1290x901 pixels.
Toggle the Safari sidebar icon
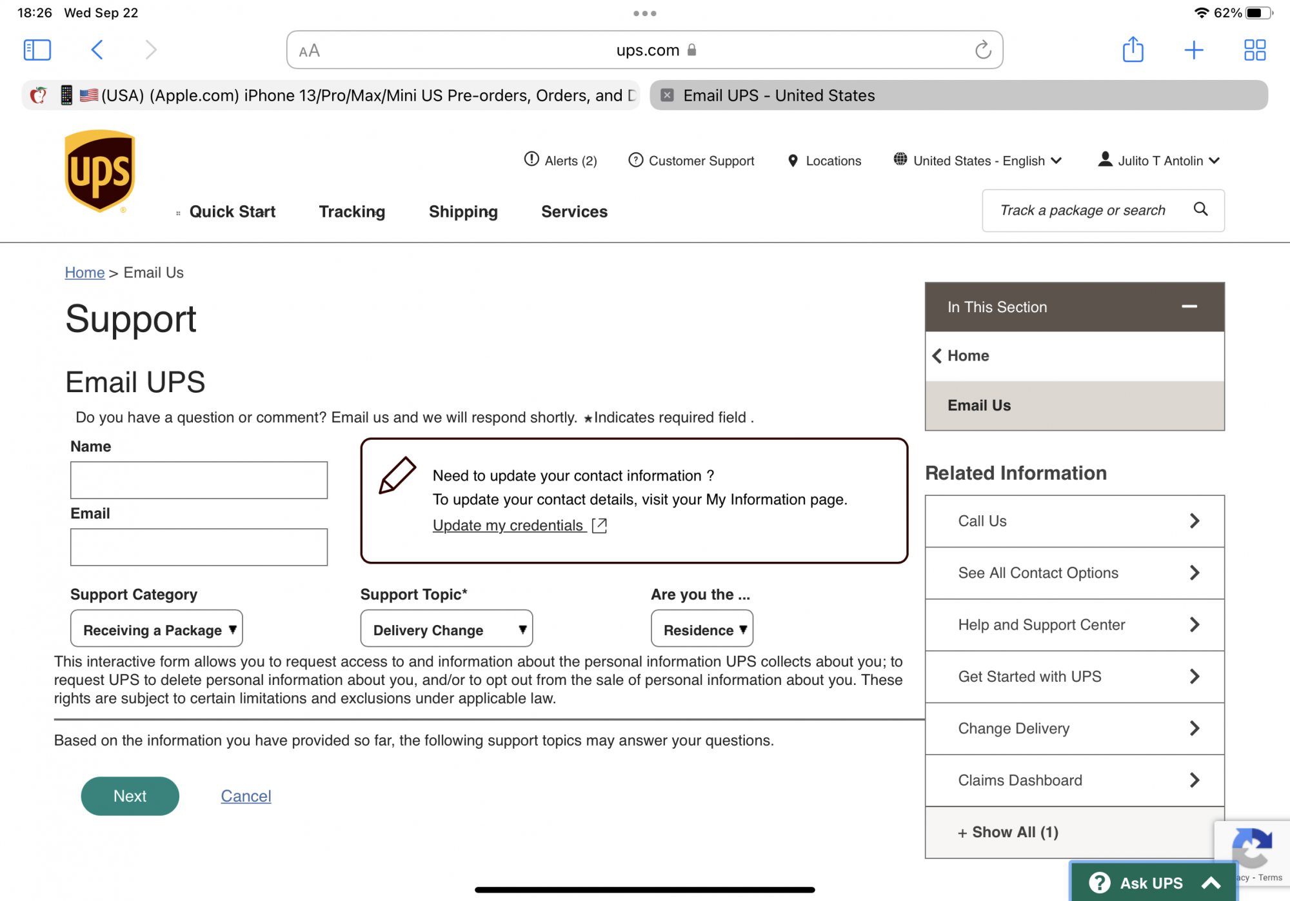click(x=37, y=50)
